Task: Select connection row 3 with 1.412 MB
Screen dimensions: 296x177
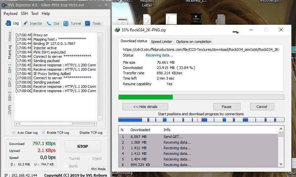Action: (x=199, y=148)
